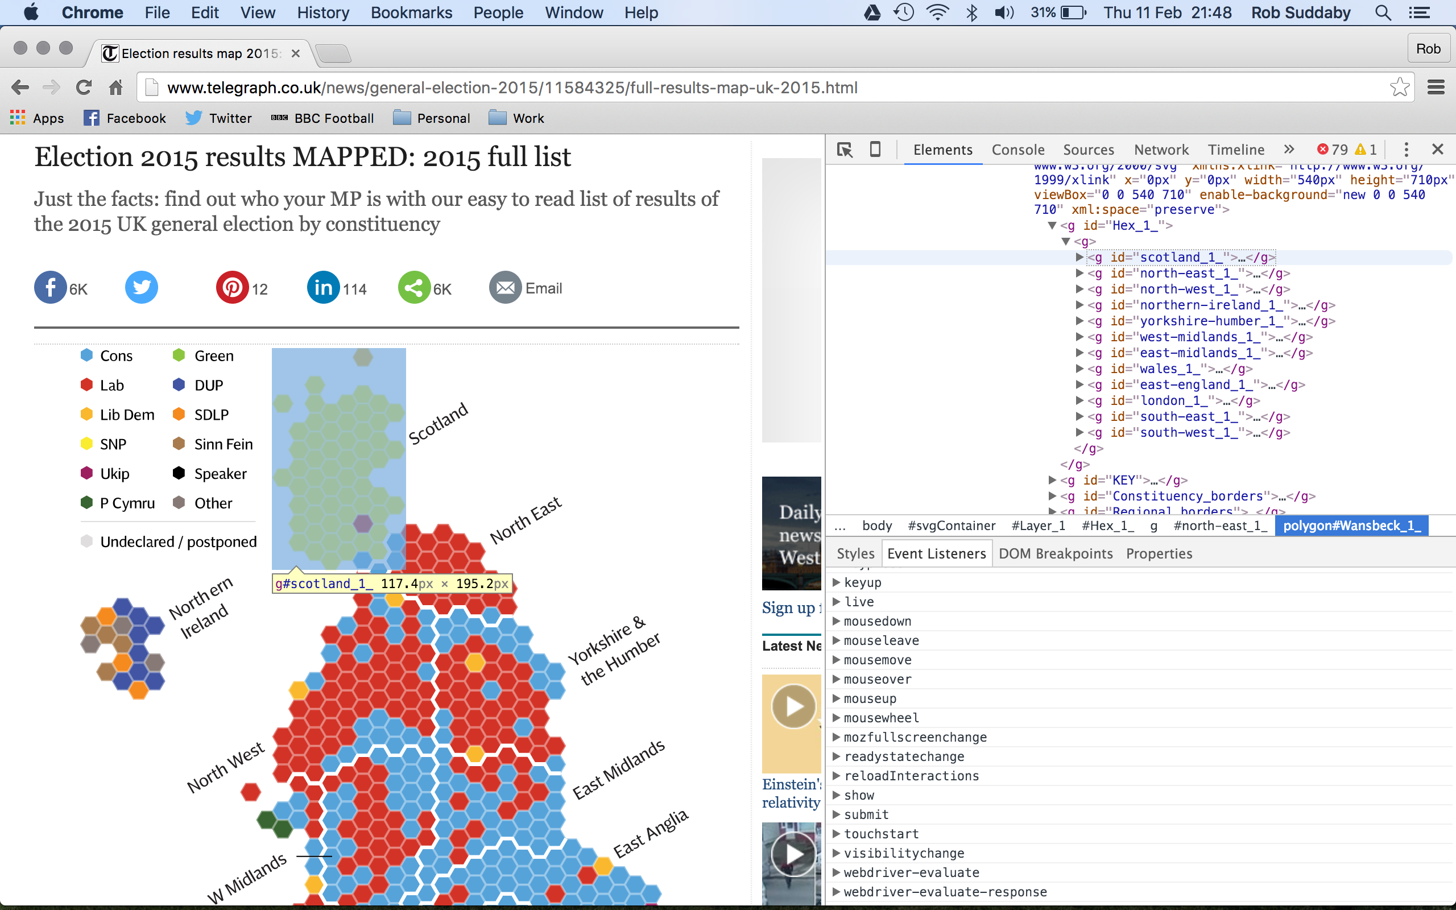Expand the mousedown event listener
Image resolution: width=1456 pixels, height=910 pixels.
click(836, 621)
